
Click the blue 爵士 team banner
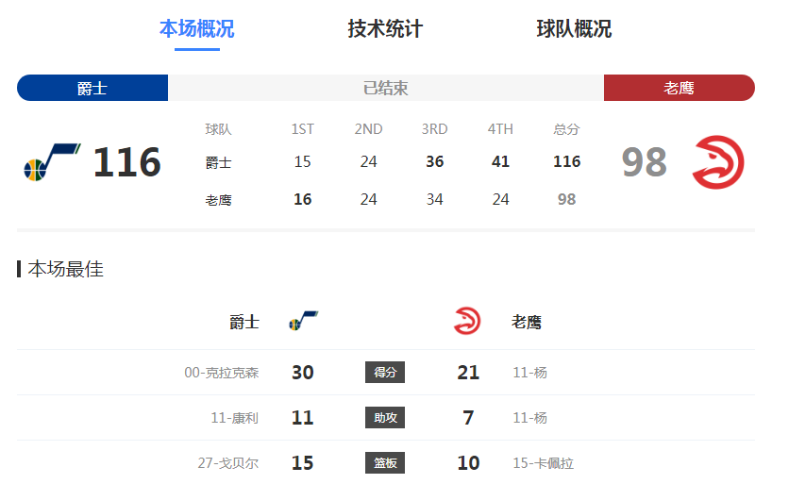click(x=92, y=88)
